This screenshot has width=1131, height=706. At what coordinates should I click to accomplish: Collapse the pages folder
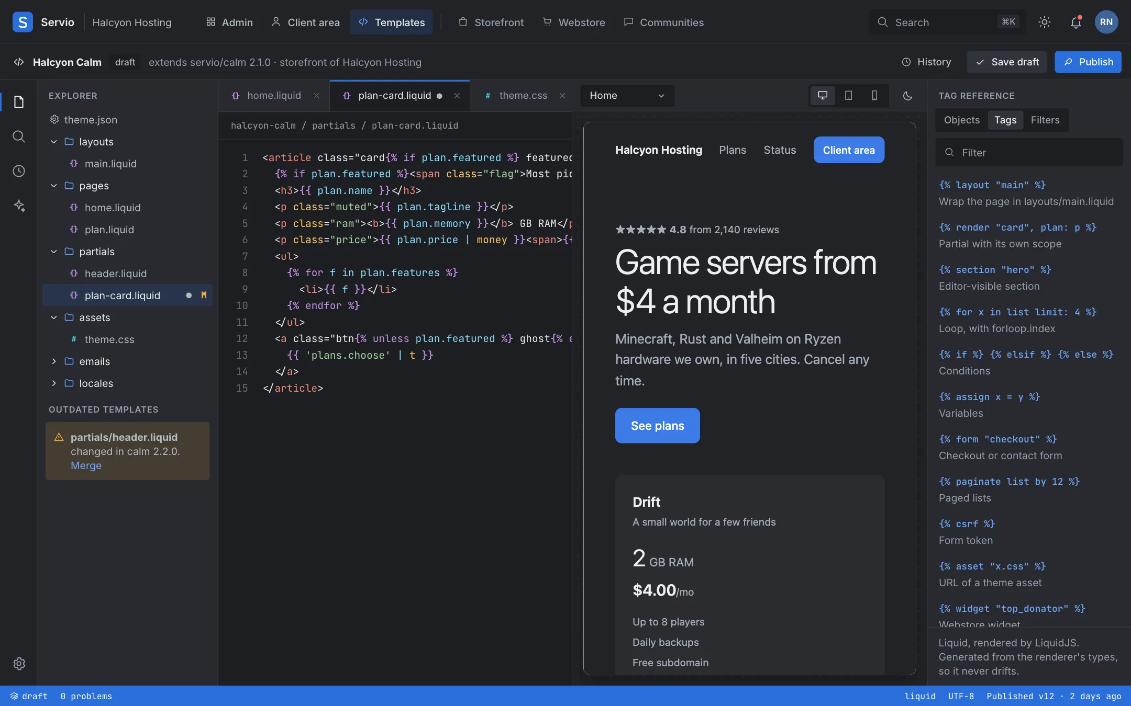coord(53,186)
